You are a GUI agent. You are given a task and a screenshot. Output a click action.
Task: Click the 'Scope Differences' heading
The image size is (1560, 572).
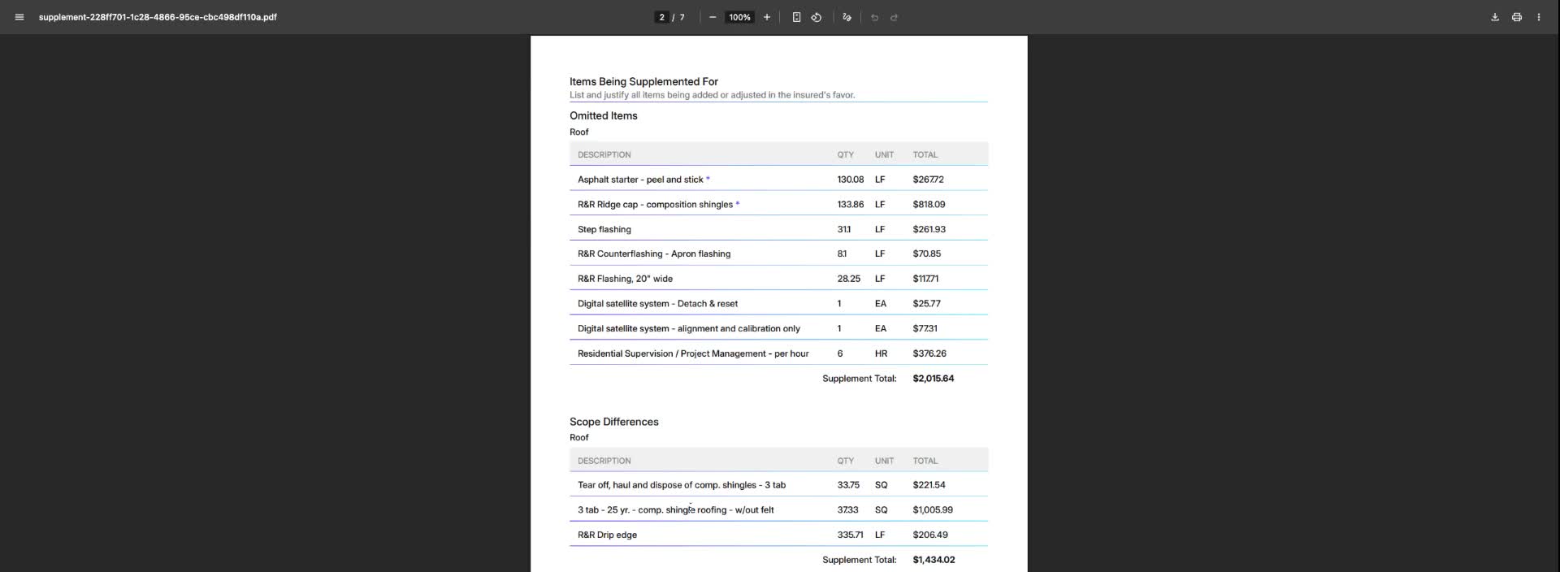[x=613, y=422]
